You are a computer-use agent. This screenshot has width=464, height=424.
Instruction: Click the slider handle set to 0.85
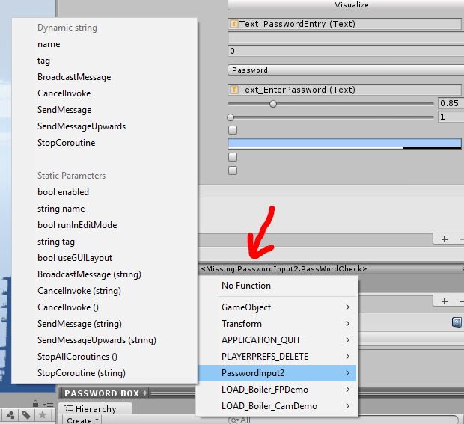coord(273,104)
